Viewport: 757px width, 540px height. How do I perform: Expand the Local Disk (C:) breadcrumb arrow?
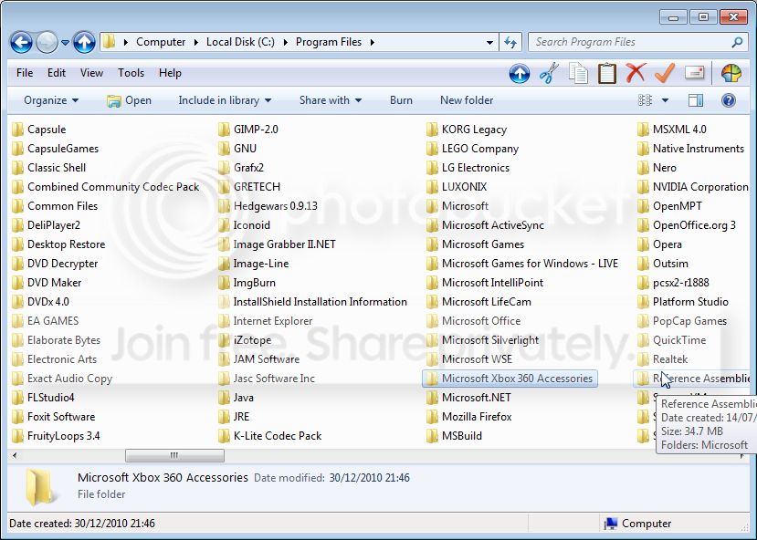pyautogui.click(x=285, y=43)
